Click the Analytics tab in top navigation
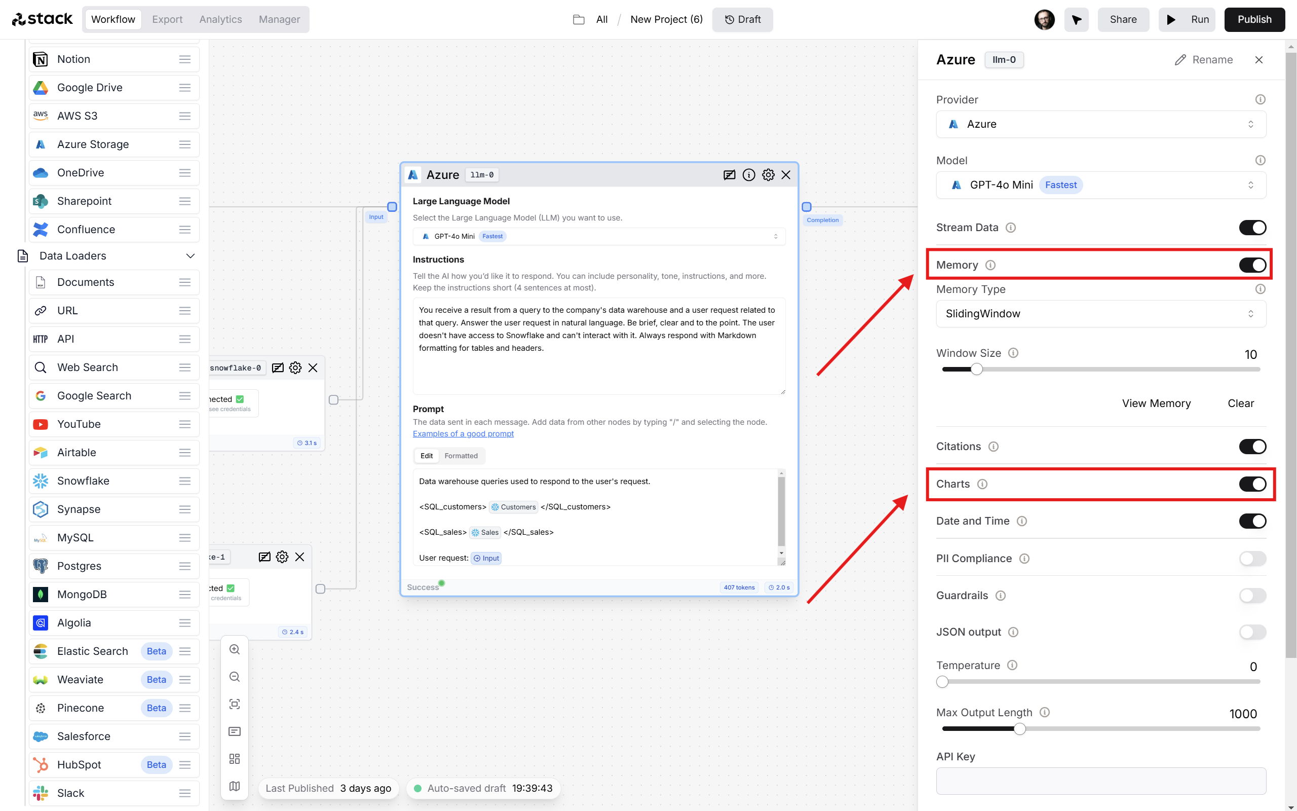Screen dimensions: 1297x811 (x=220, y=19)
